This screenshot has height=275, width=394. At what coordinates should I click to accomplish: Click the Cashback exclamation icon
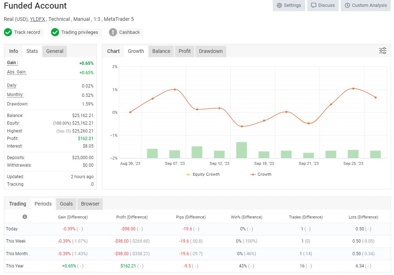[x=113, y=32]
